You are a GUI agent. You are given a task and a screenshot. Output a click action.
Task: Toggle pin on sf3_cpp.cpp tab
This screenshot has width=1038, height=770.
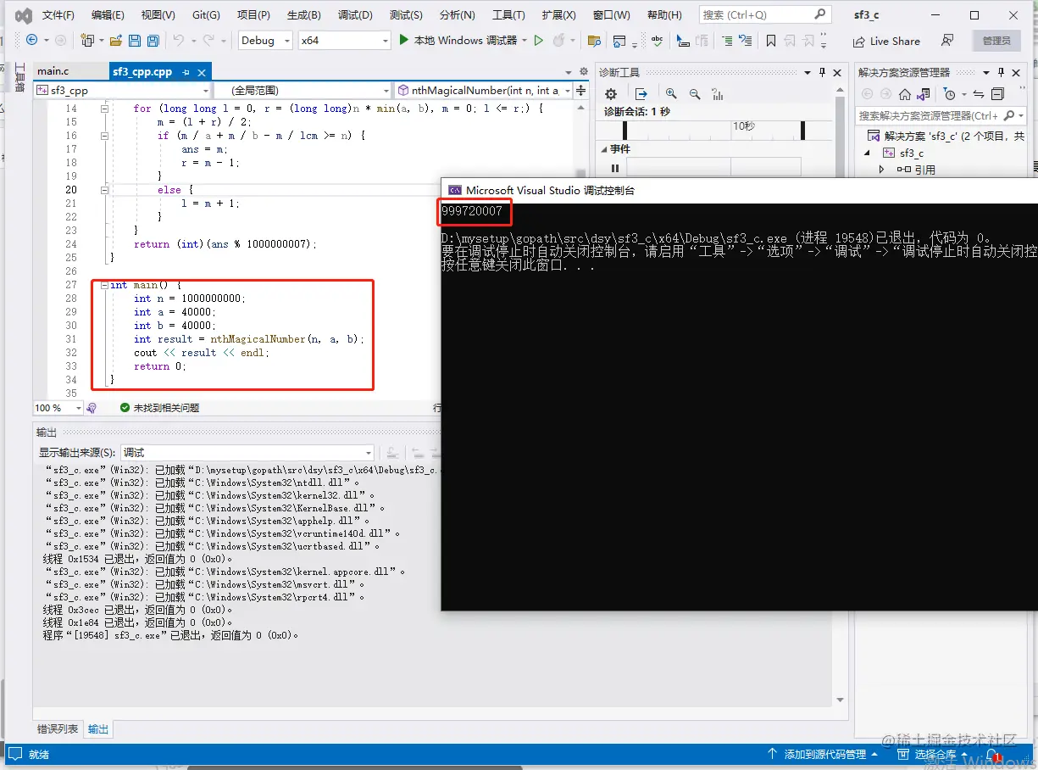click(186, 72)
